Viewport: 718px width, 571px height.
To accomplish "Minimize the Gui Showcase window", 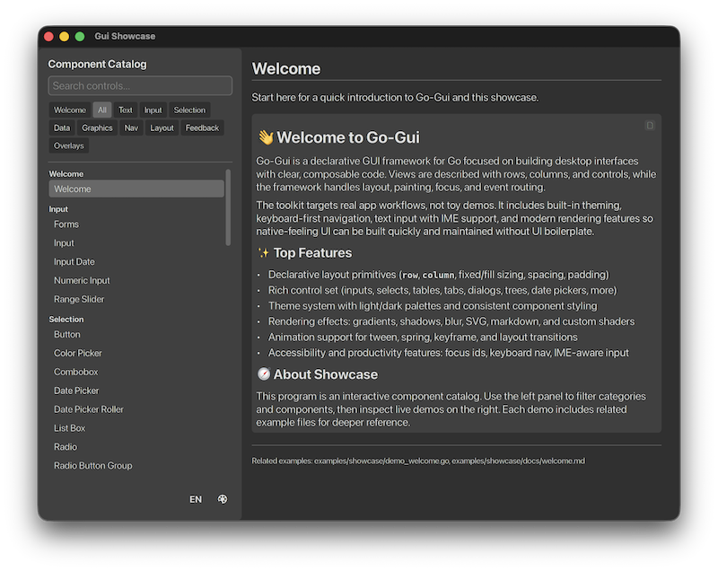I will 64,36.
